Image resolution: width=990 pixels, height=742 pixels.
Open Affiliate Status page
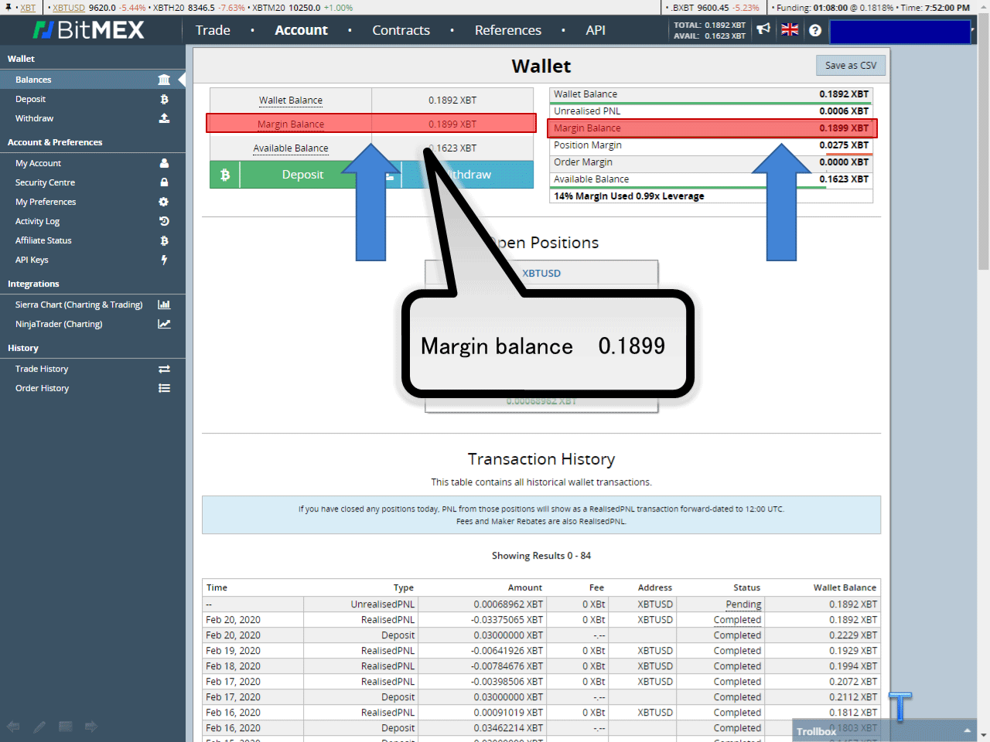coord(43,240)
